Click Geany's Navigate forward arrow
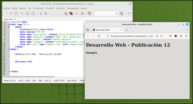 click(58, 13)
